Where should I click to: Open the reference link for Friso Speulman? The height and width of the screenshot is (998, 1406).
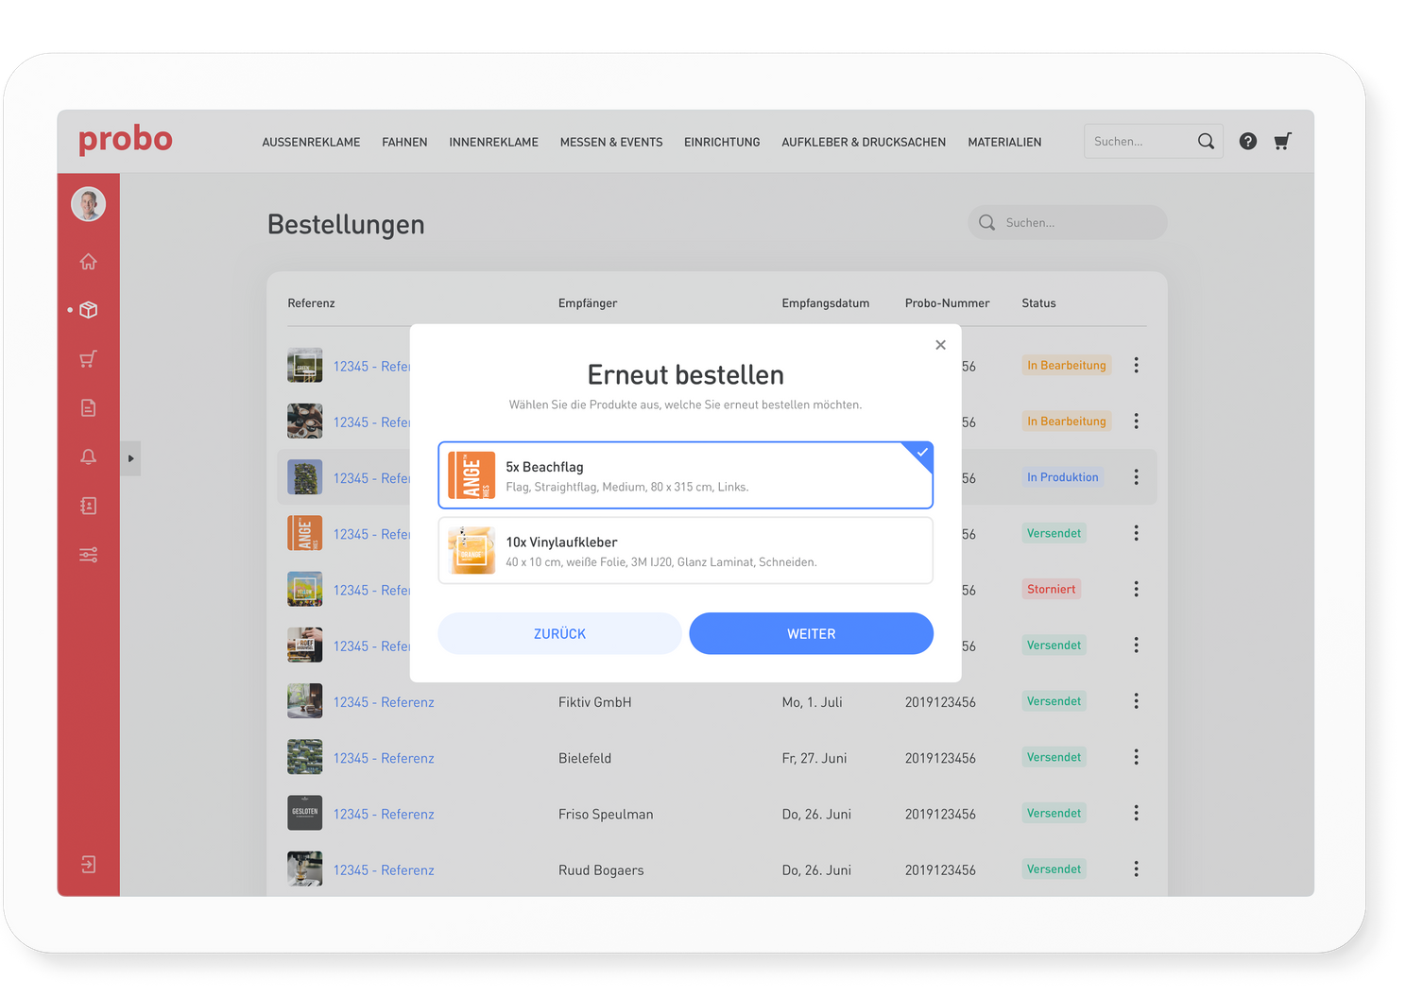(384, 814)
